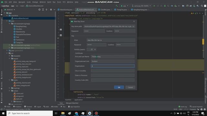Open the Build menu

click(x=49, y=2)
